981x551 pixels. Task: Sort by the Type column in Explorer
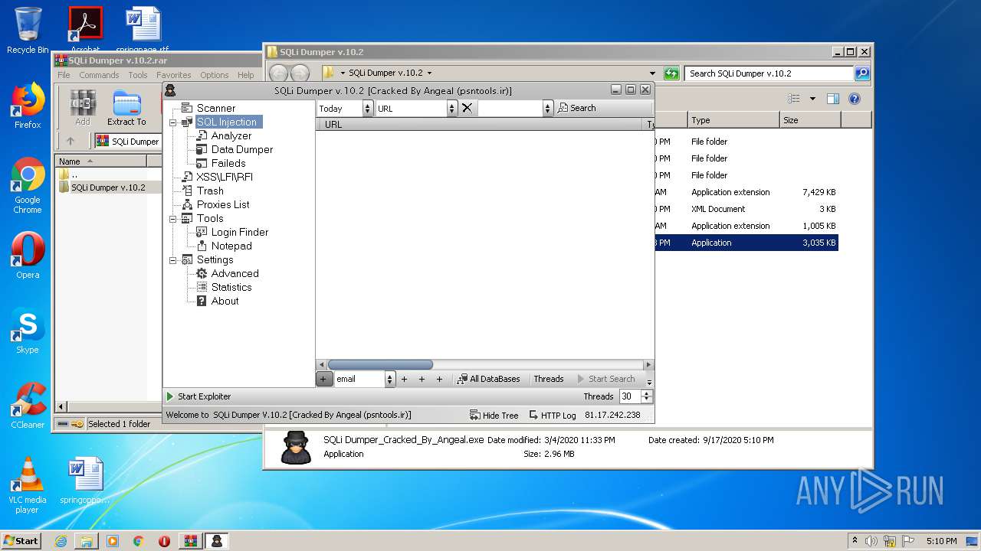[x=733, y=120]
